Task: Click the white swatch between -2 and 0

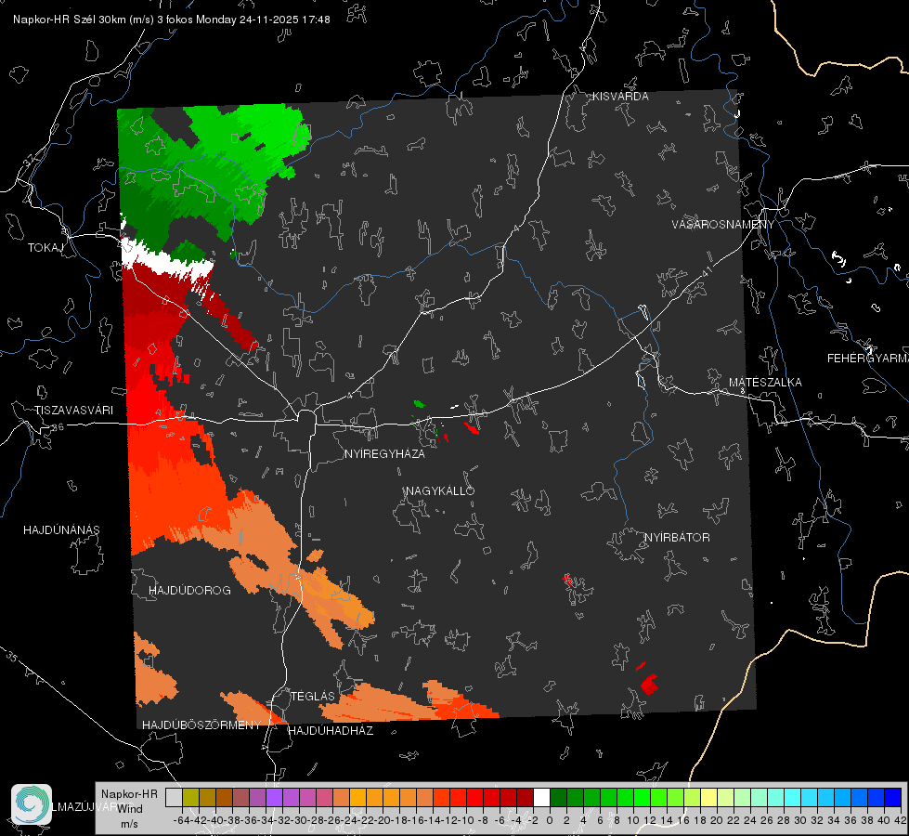Action: pyautogui.click(x=541, y=797)
